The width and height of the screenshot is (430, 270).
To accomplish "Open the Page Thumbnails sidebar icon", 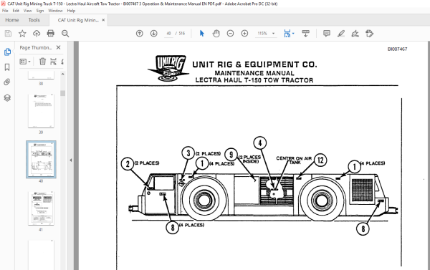I will (7, 52).
